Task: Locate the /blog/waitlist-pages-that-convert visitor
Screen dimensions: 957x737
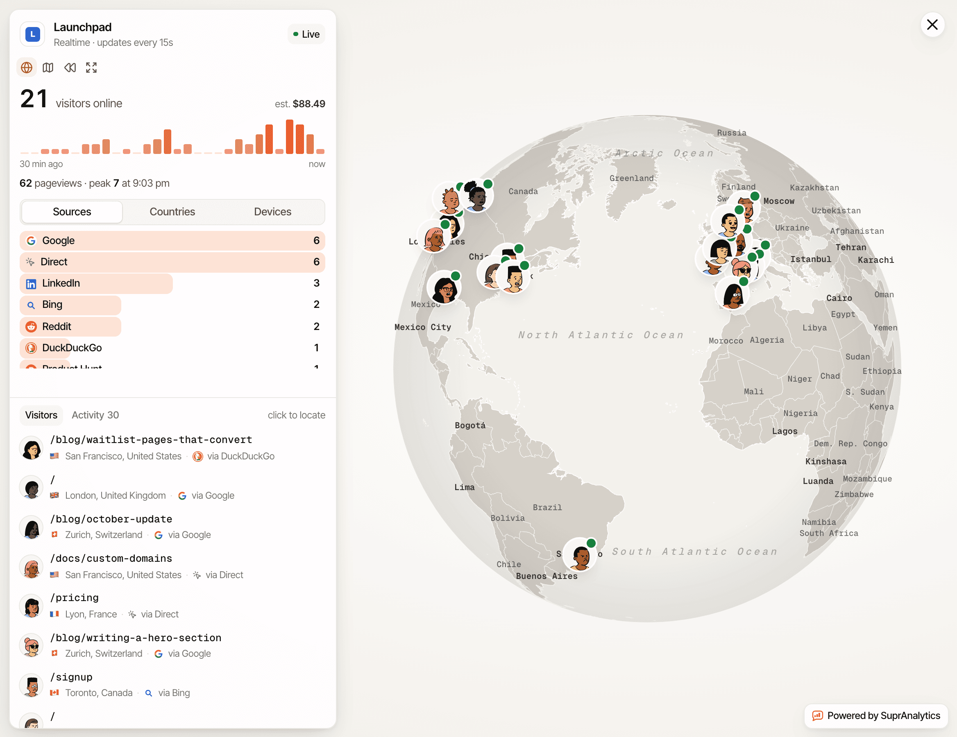Action: (172, 448)
